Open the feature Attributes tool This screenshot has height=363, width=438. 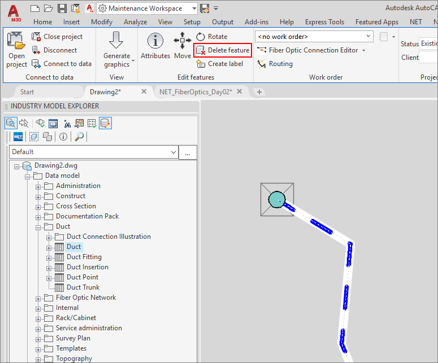[x=155, y=46]
